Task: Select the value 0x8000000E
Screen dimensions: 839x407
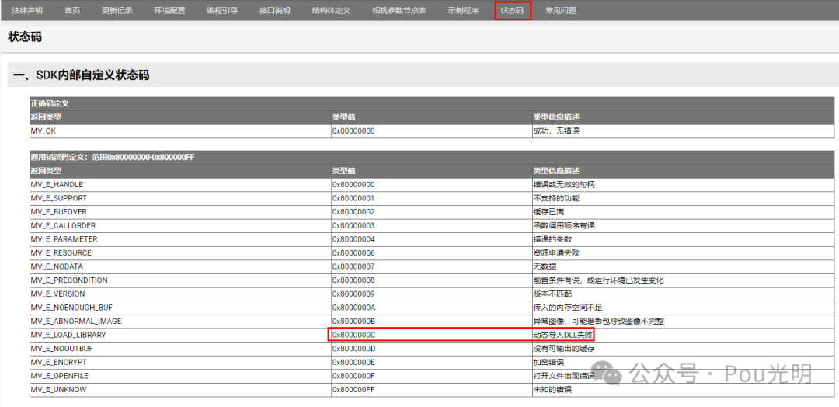Action: click(x=353, y=362)
